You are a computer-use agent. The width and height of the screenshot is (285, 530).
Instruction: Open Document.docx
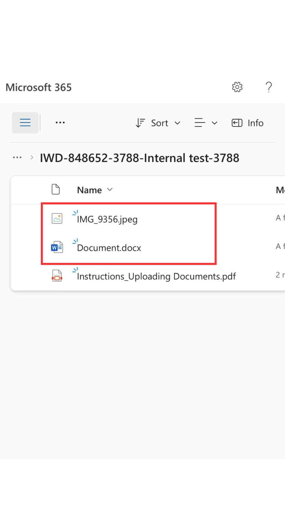tap(109, 248)
